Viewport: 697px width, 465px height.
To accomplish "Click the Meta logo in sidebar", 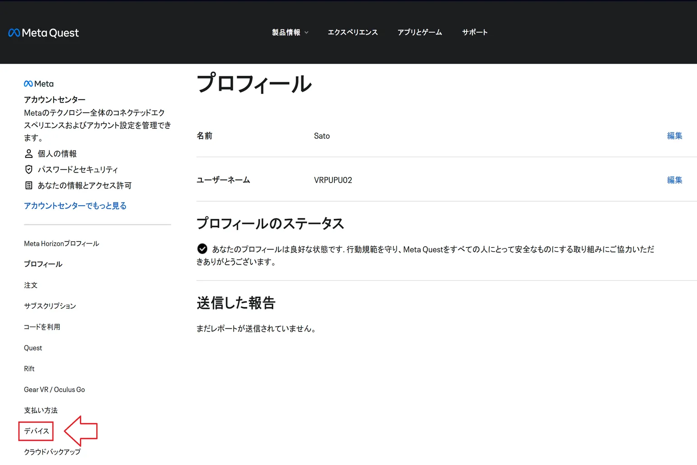I will click(39, 84).
